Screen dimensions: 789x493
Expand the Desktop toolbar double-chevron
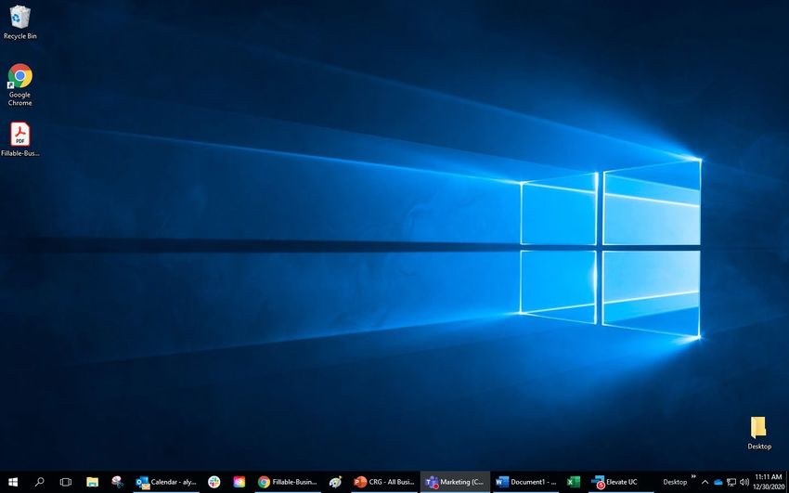tap(693, 476)
